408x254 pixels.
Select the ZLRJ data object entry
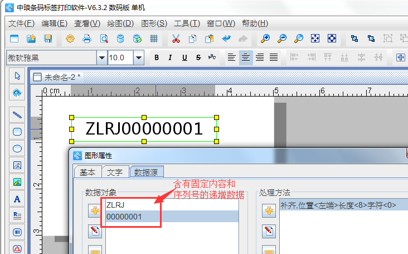point(115,205)
